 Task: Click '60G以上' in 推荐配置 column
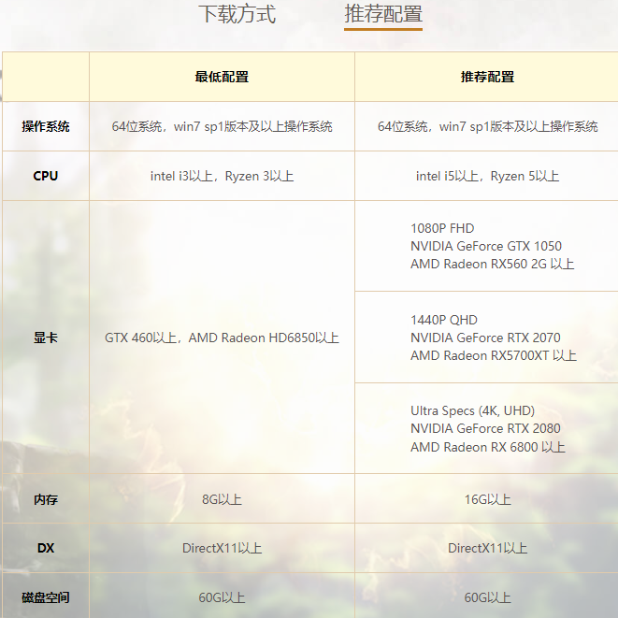point(487,597)
